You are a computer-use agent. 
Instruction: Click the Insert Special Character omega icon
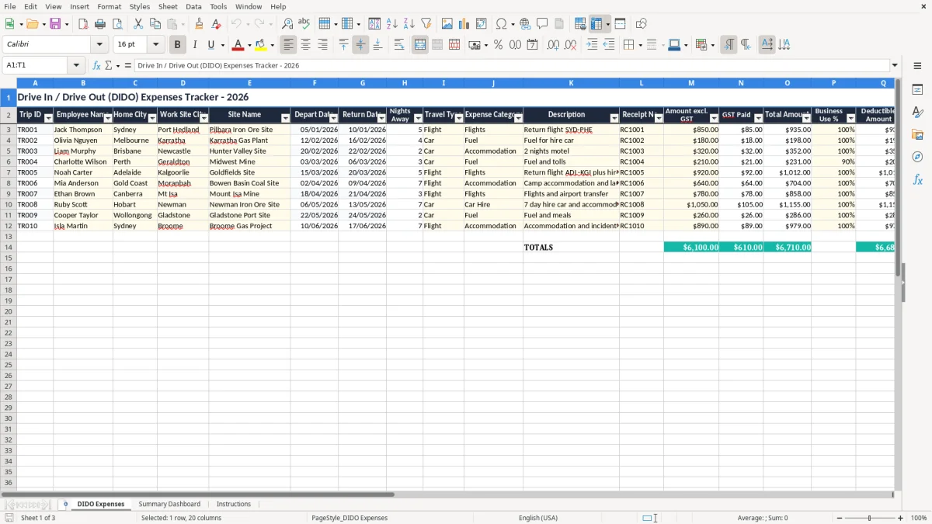[x=501, y=24]
